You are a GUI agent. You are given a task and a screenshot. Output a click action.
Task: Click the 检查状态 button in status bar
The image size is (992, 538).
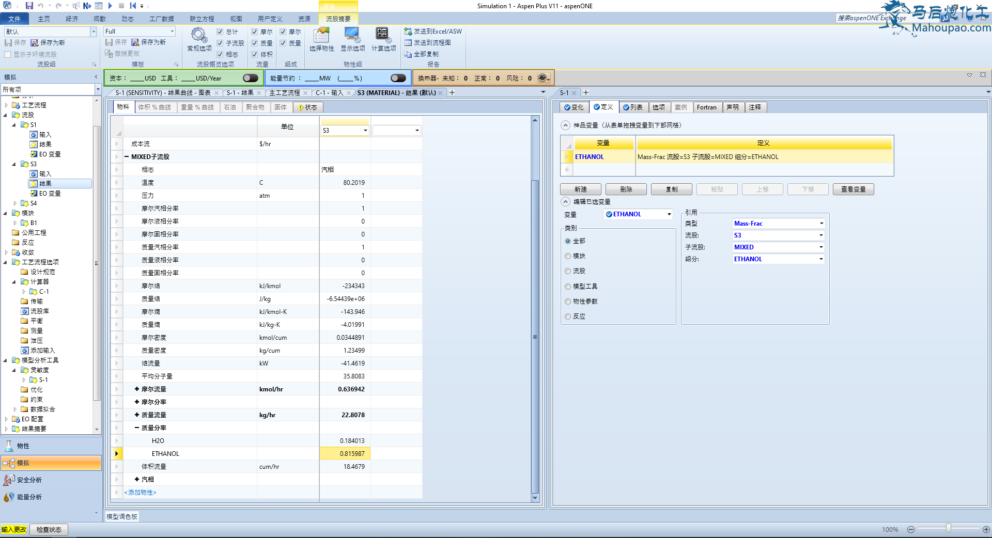tap(49, 530)
